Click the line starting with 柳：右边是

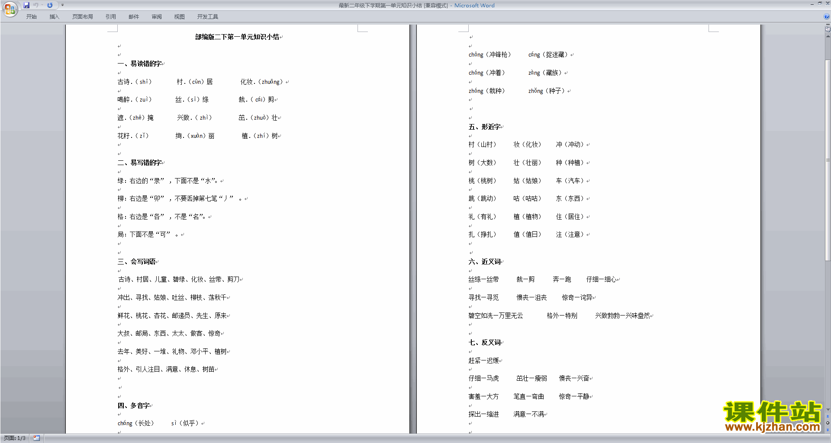180,199
